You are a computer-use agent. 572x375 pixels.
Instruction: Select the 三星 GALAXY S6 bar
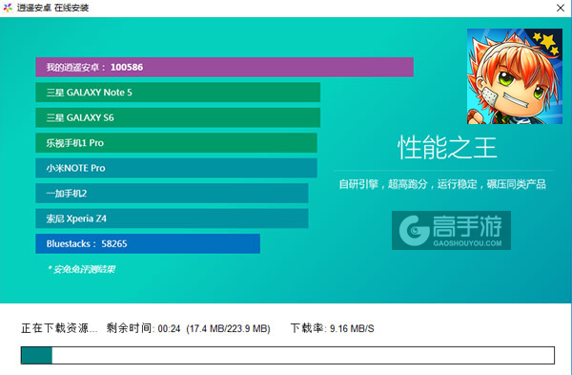(x=177, y=117)
